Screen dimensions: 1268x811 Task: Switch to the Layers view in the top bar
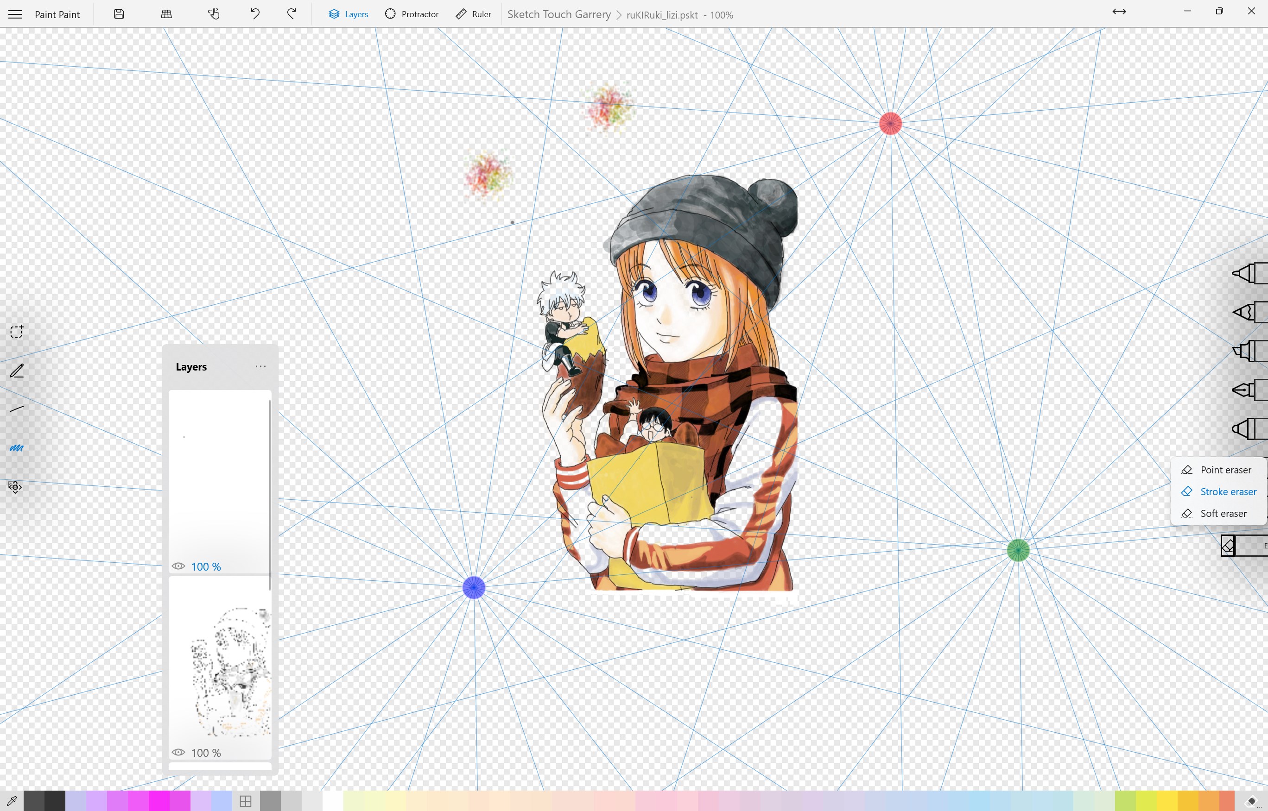(x=348, y=14)
